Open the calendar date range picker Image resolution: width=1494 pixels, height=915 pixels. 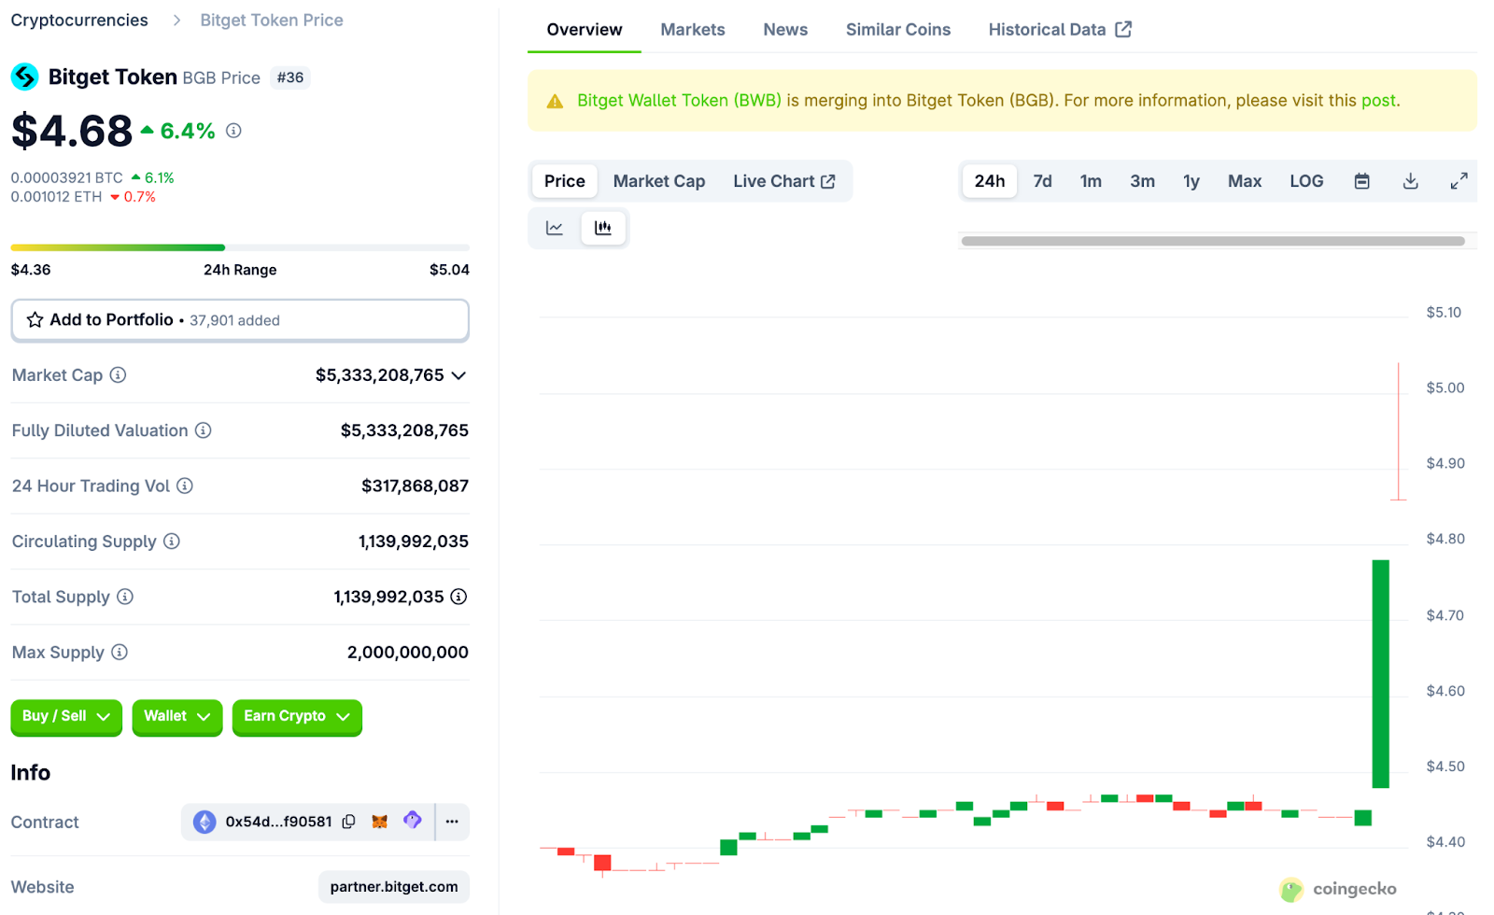point(1361,180)
